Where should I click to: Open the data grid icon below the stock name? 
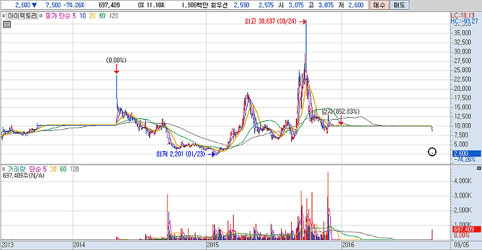[7, 24]
